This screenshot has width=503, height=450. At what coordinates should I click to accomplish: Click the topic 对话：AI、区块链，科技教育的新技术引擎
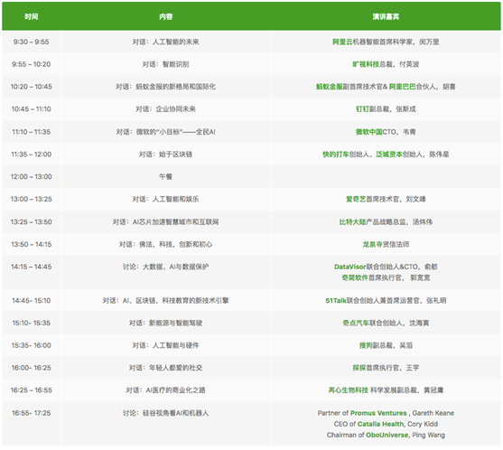tap(165, 300)
